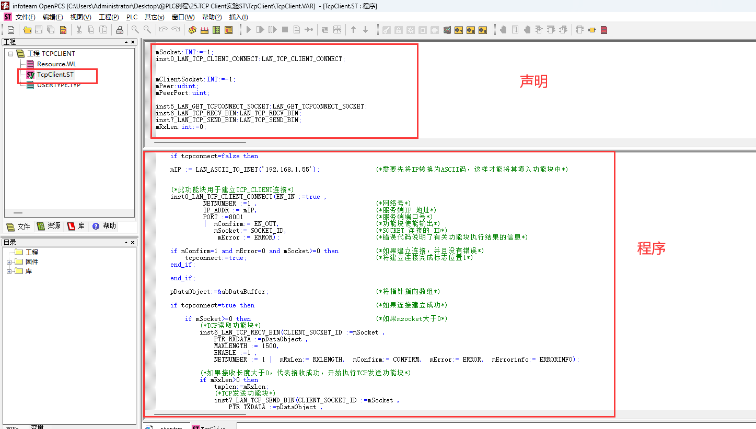Screen dimensions: 756x429
Task: Close the 目录 panel
Action: tap(133, 242)
